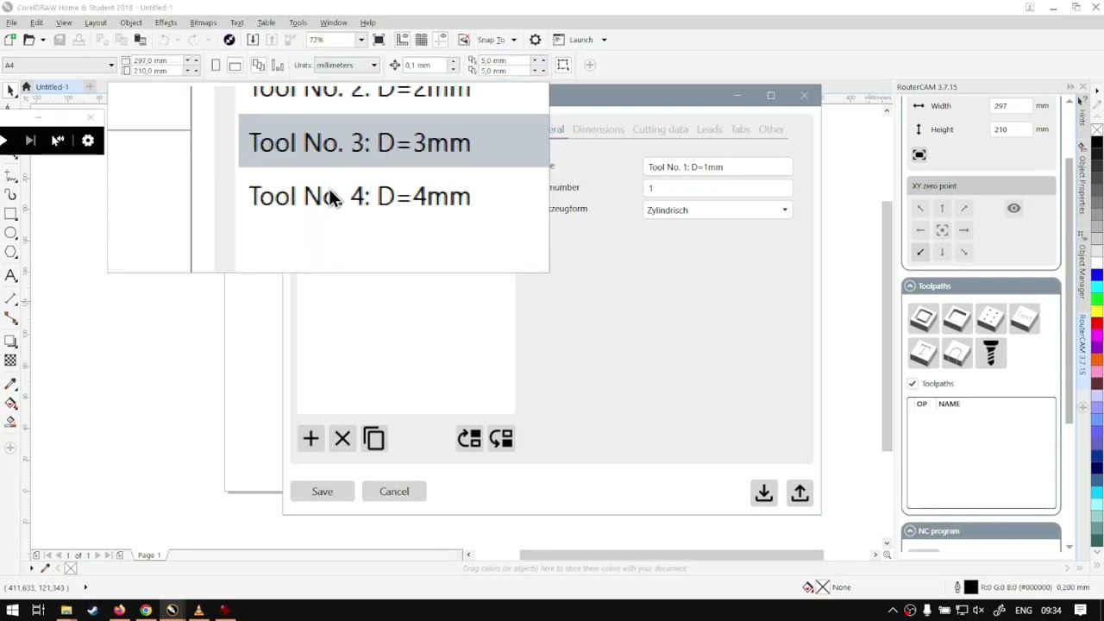1104x621 pixels.
Task: Select the Ellipse tool in toolbox
Action: 10,234
